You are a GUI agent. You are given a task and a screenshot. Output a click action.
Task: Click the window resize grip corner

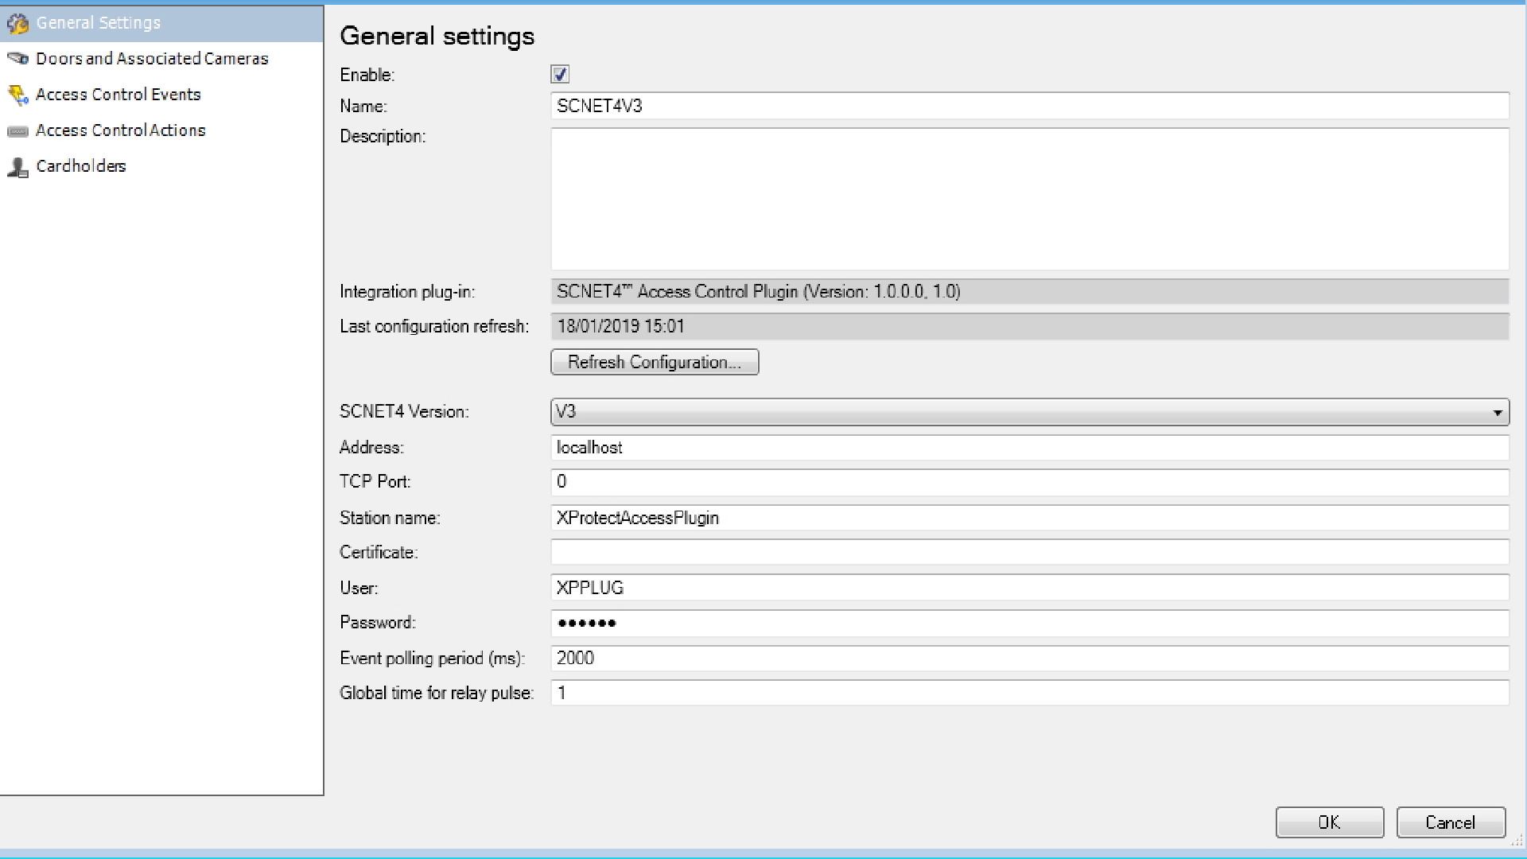click(x=1517, y=840)
